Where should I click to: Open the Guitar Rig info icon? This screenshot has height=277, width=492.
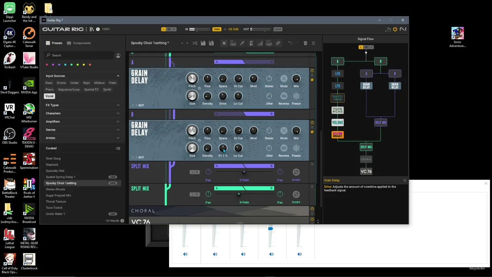point(98,29)
